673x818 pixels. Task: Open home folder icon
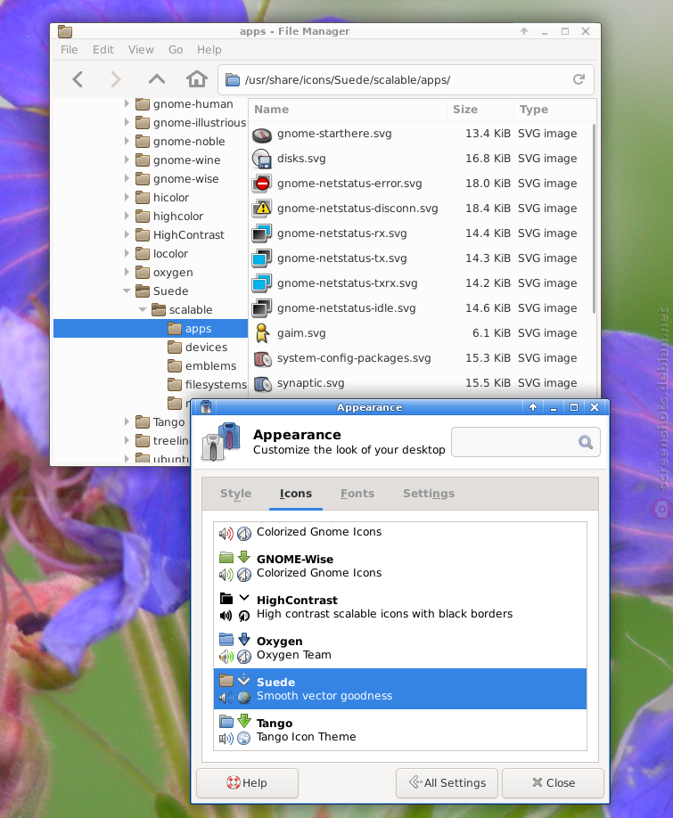197,79
